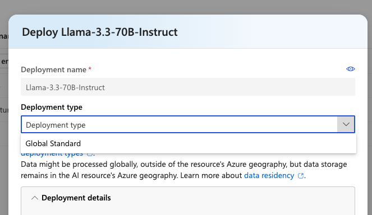
Task: Open the Deployment type combo box
Action: pyautogui.click(x=188, y=124)
